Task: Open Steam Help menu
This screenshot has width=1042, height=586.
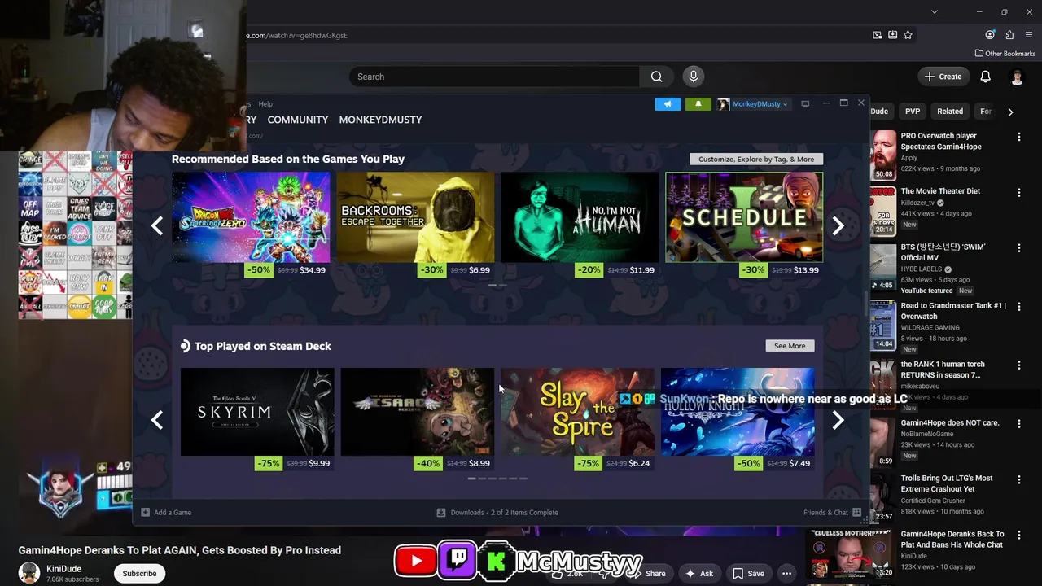Action: click(265, 104)
